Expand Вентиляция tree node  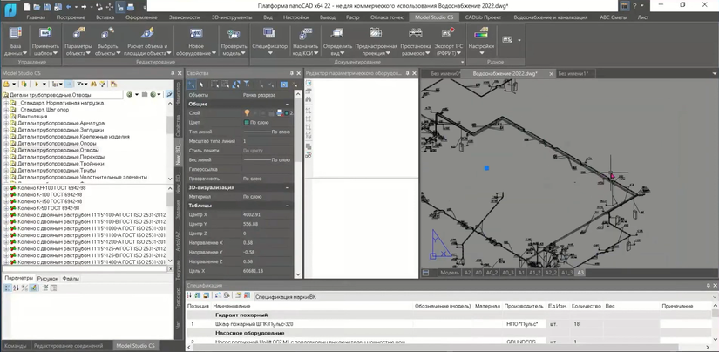[x=6, y=117]
